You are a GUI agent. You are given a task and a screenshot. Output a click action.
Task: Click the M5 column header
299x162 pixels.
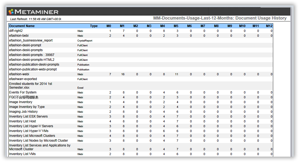tap(176, 26)
